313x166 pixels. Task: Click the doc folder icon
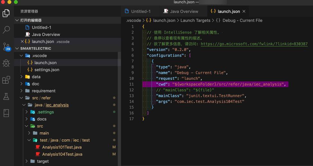click(28, 84)
